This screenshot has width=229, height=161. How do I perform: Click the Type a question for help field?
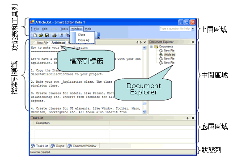(x=175, y=29)
